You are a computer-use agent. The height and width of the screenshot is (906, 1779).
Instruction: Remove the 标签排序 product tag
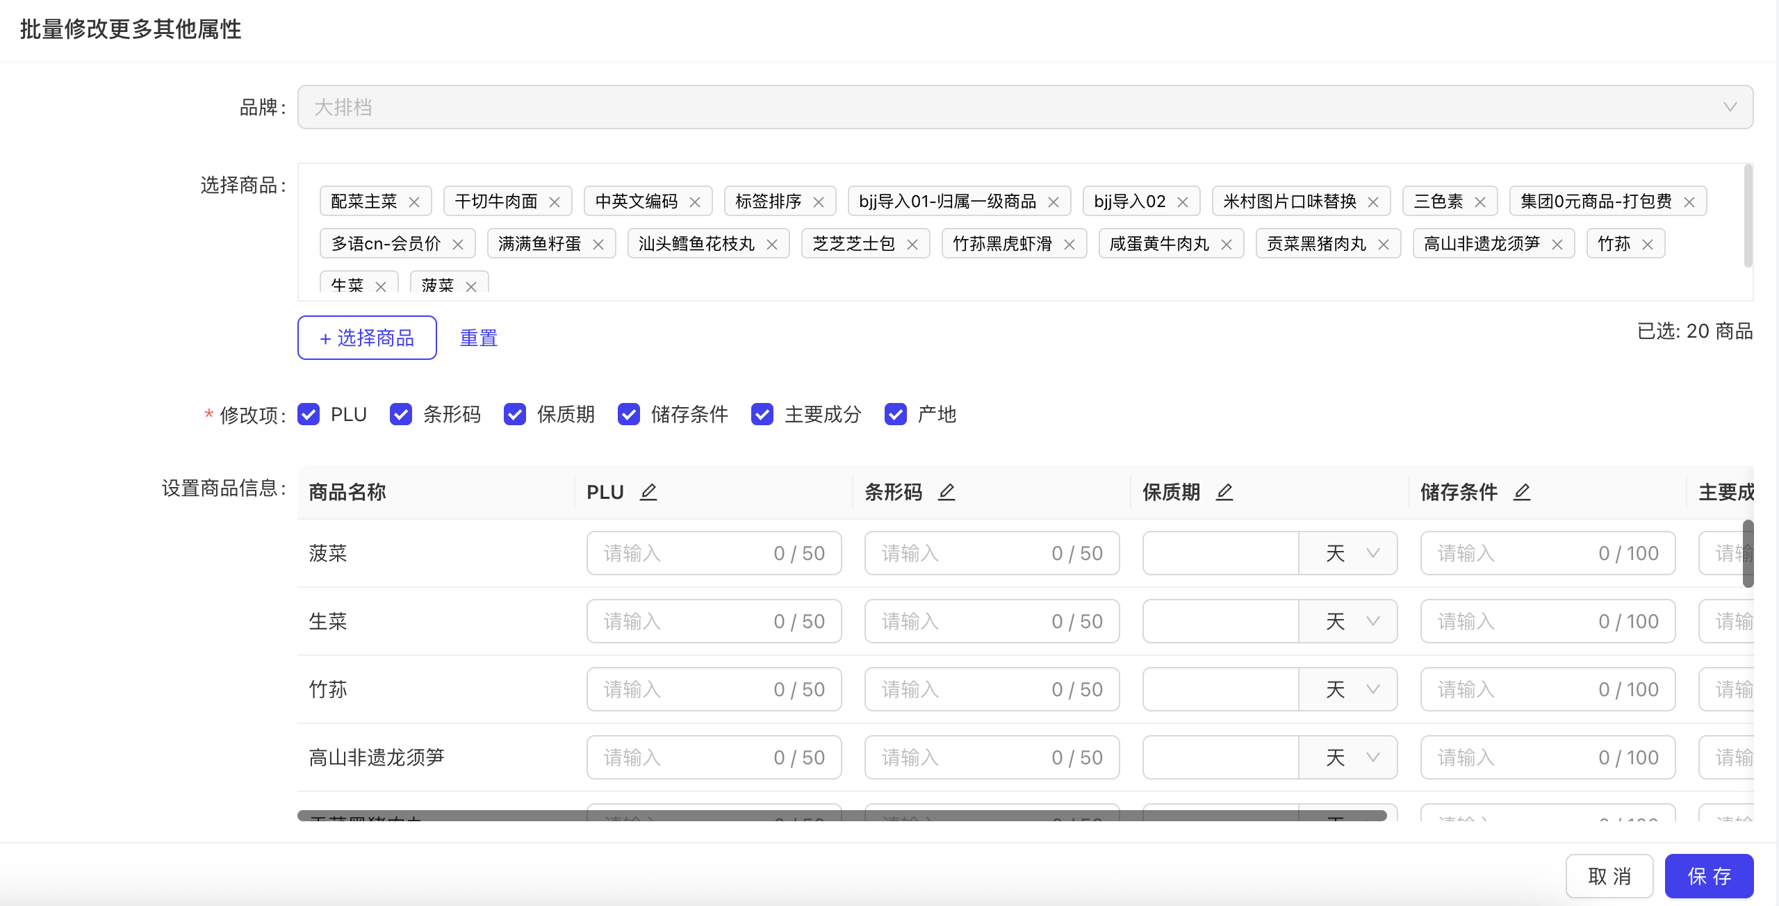[819, 202]
